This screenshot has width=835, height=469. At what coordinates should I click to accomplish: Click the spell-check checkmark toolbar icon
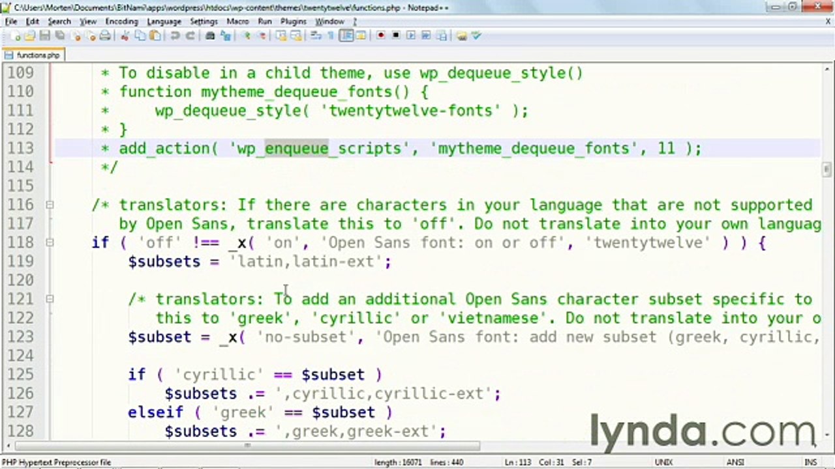coord(476,36)
